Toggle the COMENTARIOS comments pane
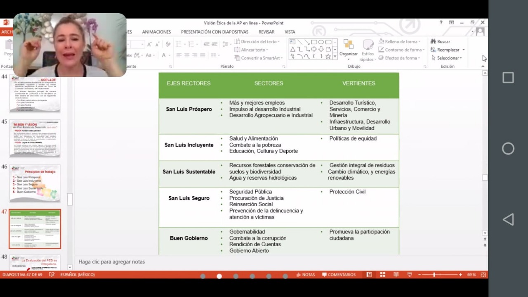The height and width of the screenshot is (297, 528). click(x=339, y=275)
